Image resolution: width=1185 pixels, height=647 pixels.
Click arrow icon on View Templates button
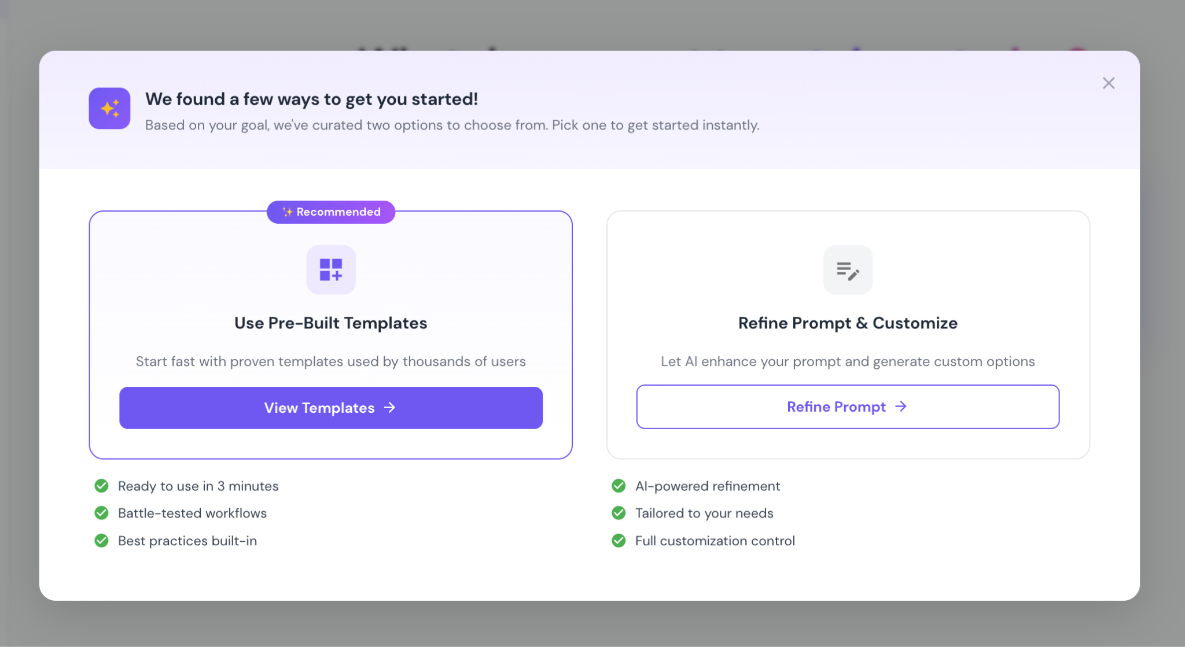click(390, 408)
